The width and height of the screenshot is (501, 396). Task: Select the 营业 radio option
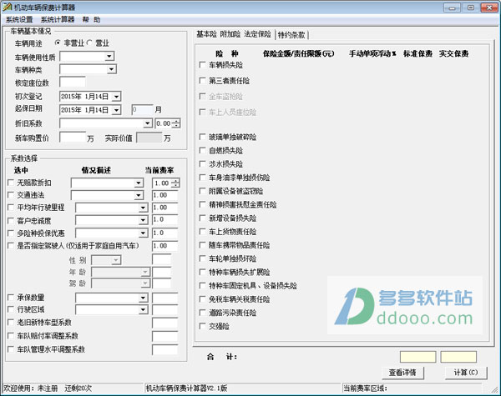click(89, 43)
